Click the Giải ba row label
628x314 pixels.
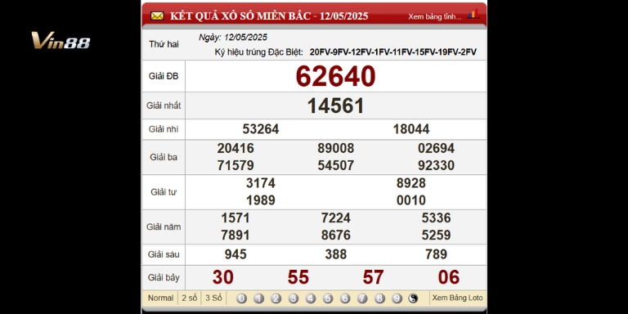(x=164, y=157)
